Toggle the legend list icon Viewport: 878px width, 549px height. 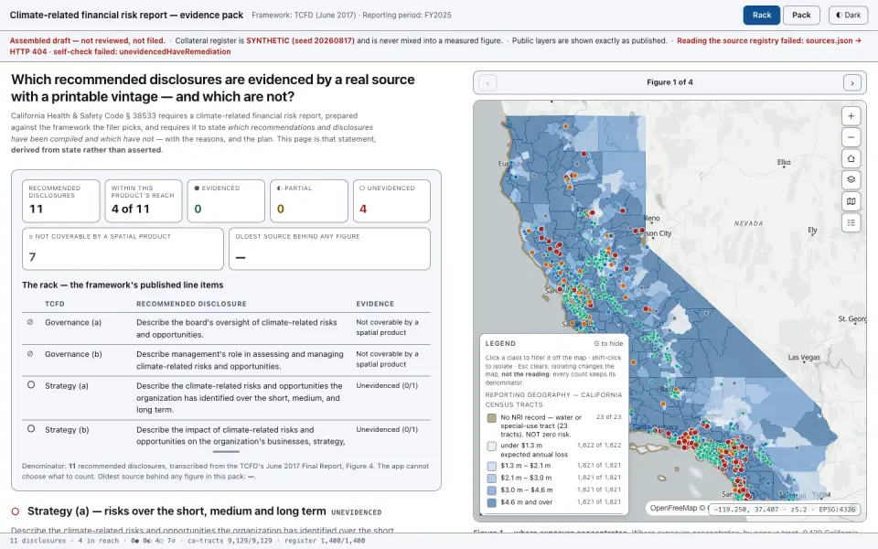point(851,222)
